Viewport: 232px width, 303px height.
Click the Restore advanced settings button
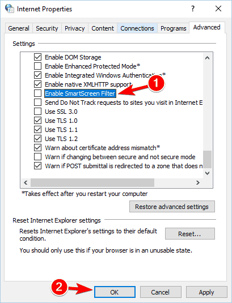click(172, 207)
